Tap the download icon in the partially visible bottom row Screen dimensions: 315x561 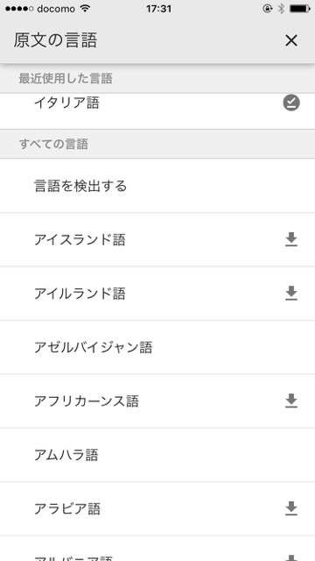[291, 557]
